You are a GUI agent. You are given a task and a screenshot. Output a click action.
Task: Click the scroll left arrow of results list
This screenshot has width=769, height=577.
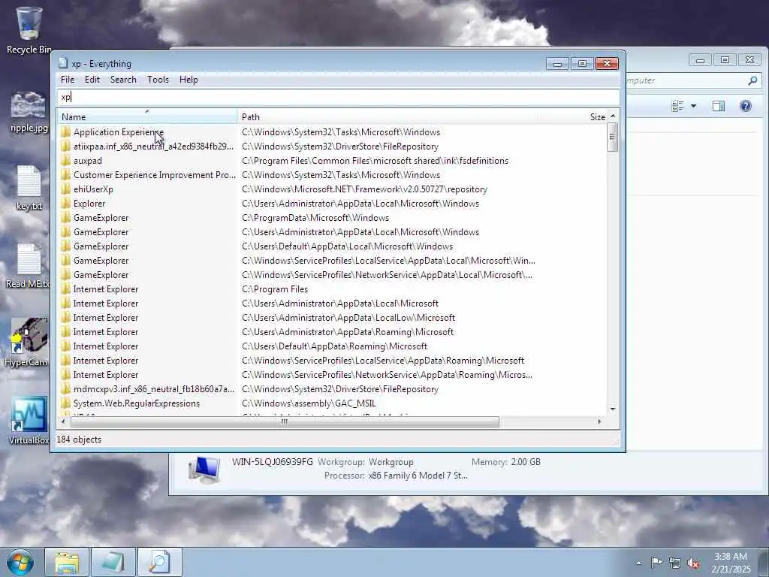(x=63, y=421)
